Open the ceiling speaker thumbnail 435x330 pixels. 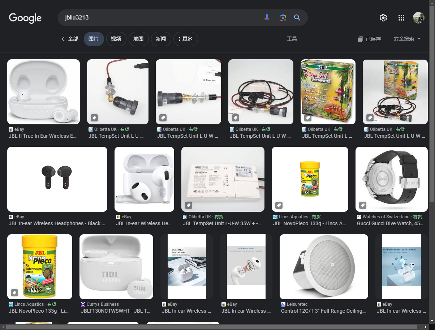tap(324, 267)
